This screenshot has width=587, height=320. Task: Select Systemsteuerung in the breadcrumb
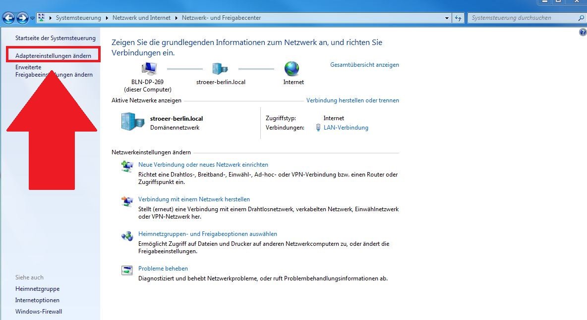(78, 17)
